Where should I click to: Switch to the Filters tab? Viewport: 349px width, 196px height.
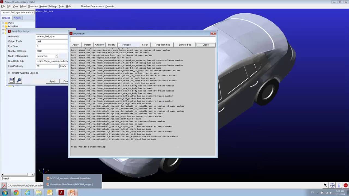pos(17,18)
